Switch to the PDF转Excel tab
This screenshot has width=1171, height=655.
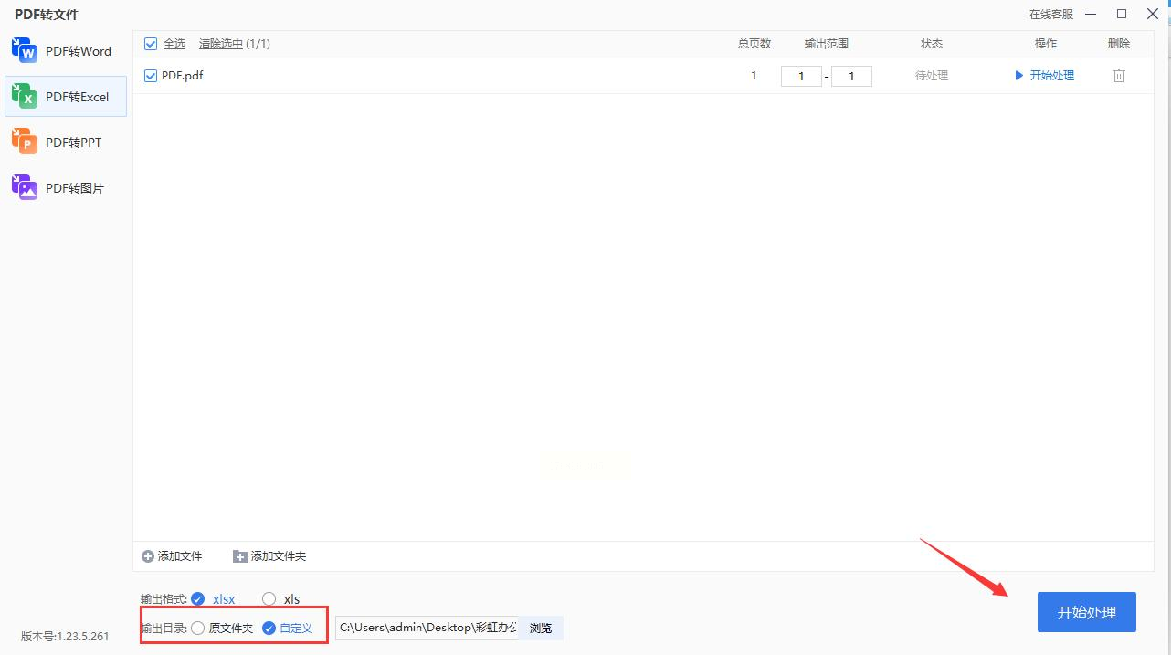pos(66,97)
